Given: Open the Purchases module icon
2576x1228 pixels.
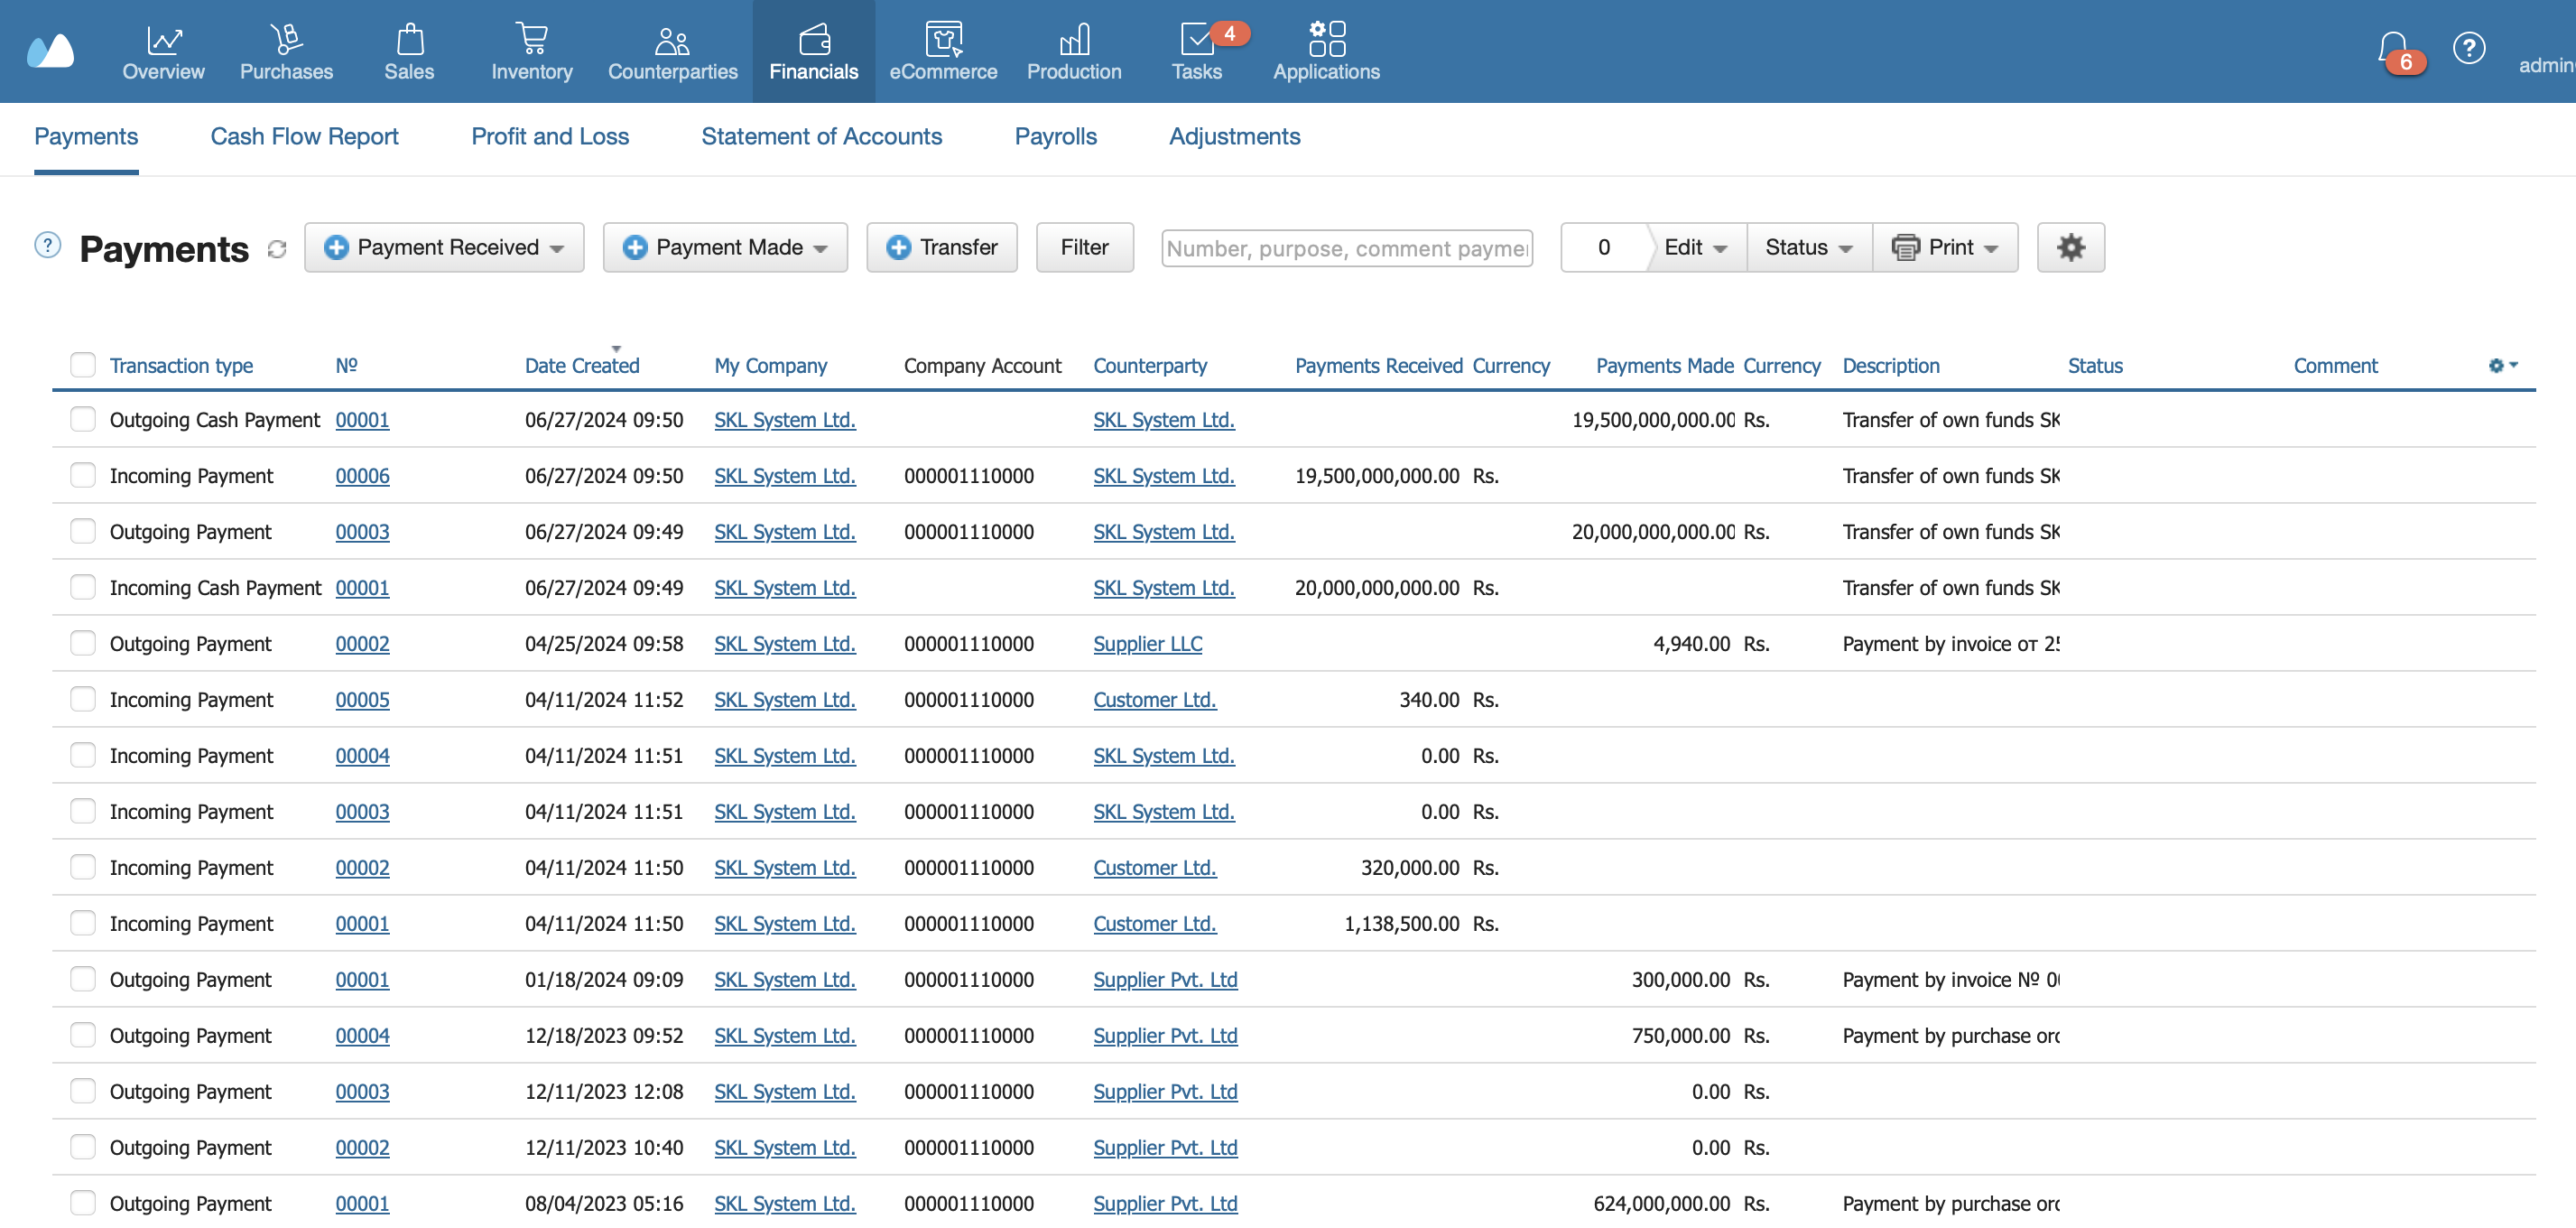Looking at the screenshot, I should tap(286, 40).
